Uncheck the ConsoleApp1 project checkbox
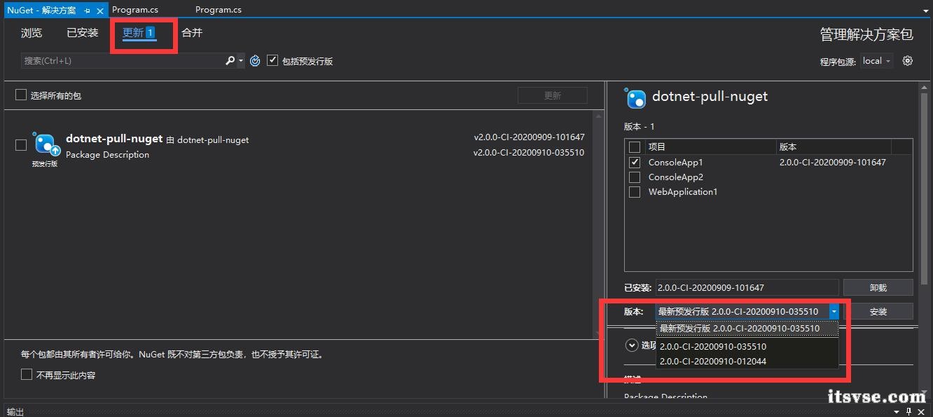The image size is (933, 417). (635, 162)
